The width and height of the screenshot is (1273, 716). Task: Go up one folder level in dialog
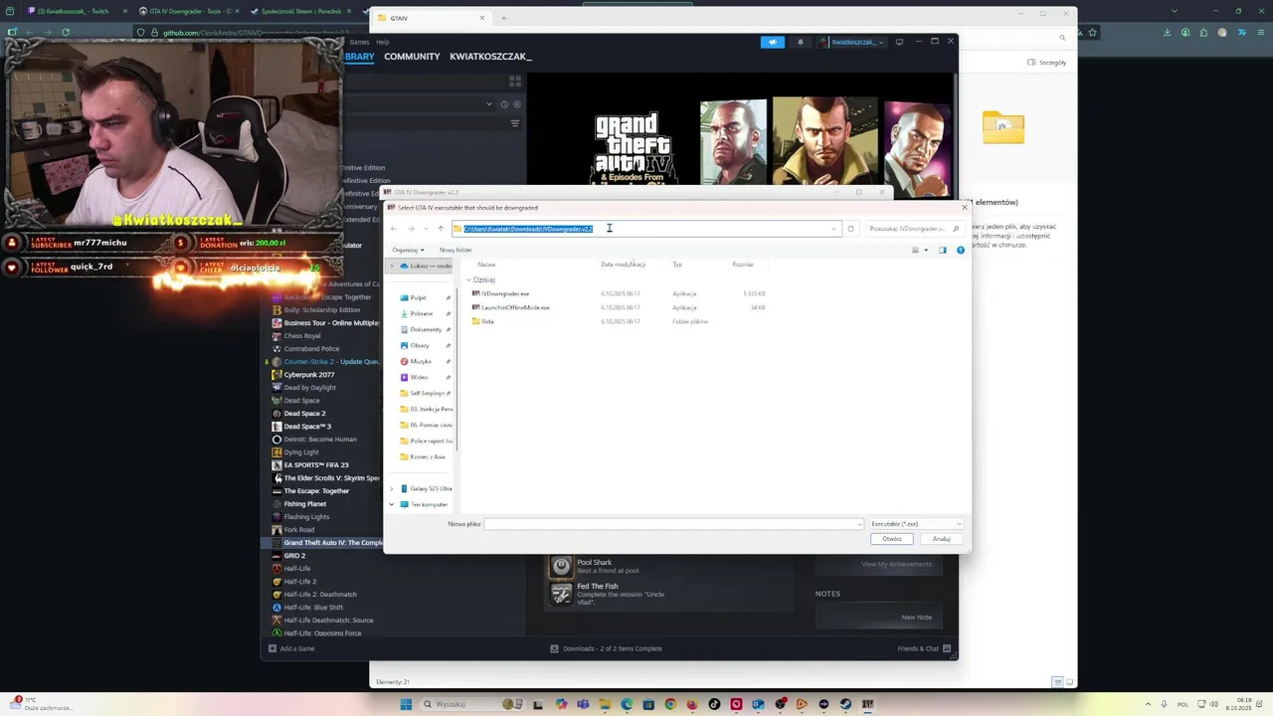click(441, 229)
